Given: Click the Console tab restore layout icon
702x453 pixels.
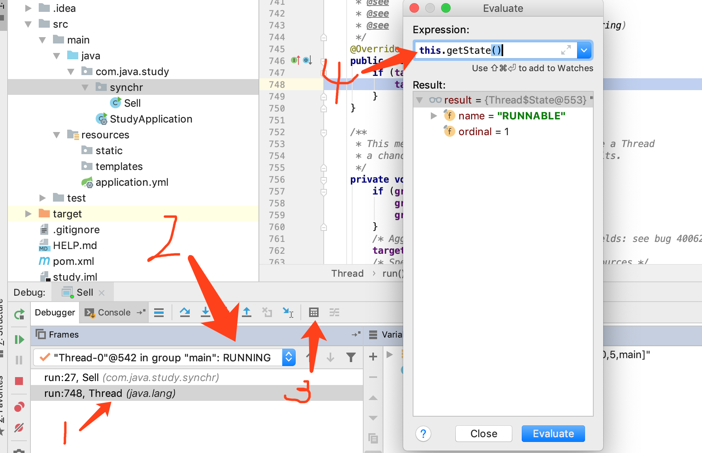Looking at the screenshot, I should (141, 312).
